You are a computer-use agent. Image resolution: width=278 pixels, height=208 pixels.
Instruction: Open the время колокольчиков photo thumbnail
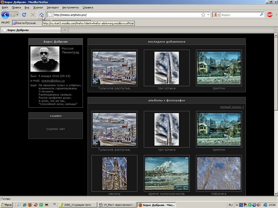click(x=166, y=173)
